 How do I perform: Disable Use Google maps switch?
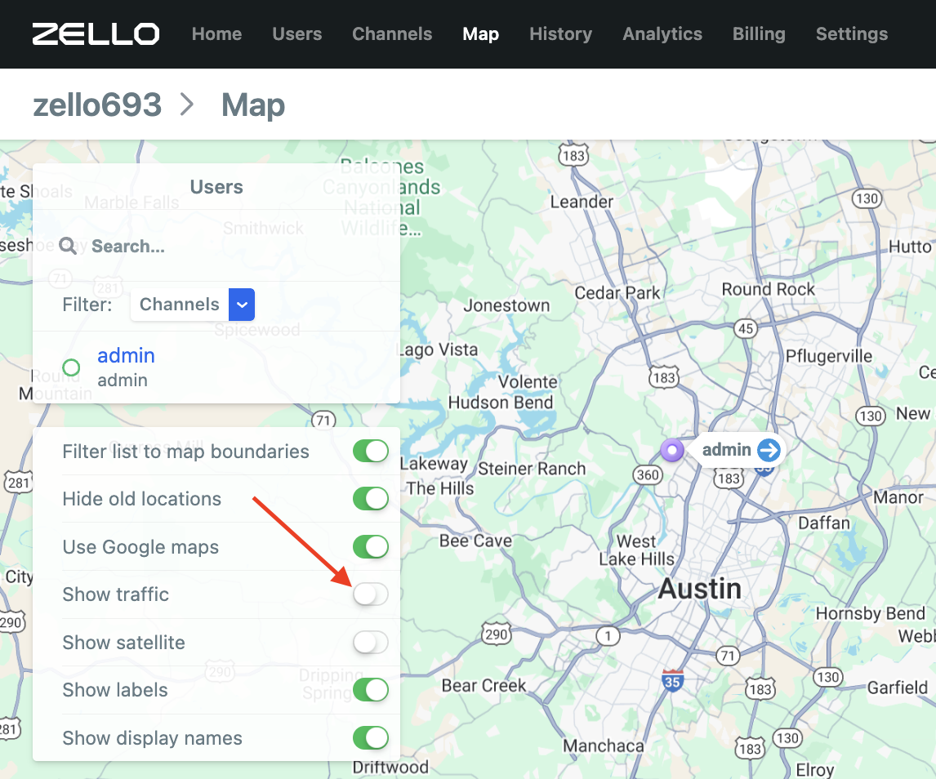pos(371,546)
